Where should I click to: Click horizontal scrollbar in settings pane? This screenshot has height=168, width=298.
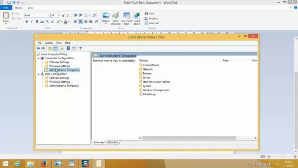click(x=189, y=138)
